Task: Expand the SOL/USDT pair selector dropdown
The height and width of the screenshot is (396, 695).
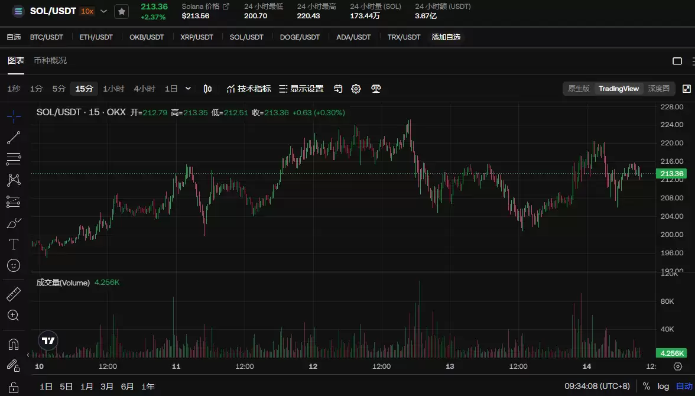Action: coord(104,11)
